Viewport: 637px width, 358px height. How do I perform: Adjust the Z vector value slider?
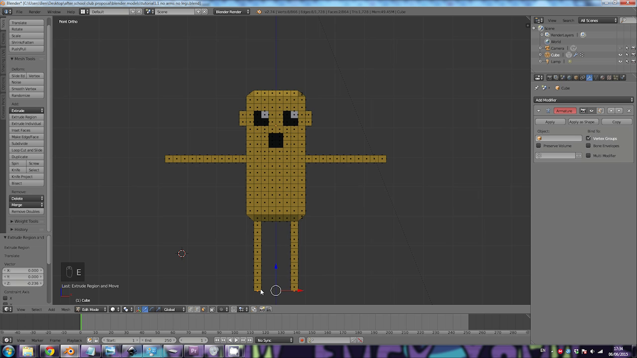(23, 283)
